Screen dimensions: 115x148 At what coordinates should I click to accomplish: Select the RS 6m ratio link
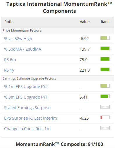(x=10, y=60)
